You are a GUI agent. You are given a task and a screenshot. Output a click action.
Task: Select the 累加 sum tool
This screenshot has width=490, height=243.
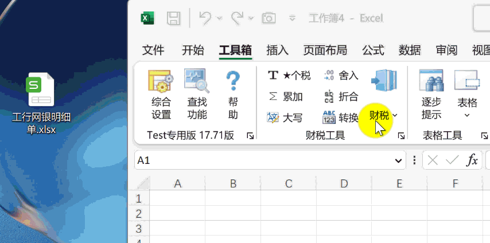tap(286, 96)
